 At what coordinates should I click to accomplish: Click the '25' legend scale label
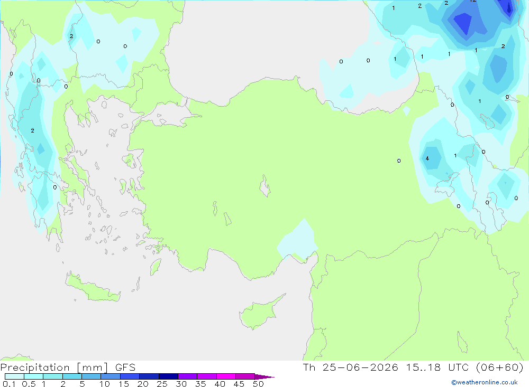(x=162, y=384)
